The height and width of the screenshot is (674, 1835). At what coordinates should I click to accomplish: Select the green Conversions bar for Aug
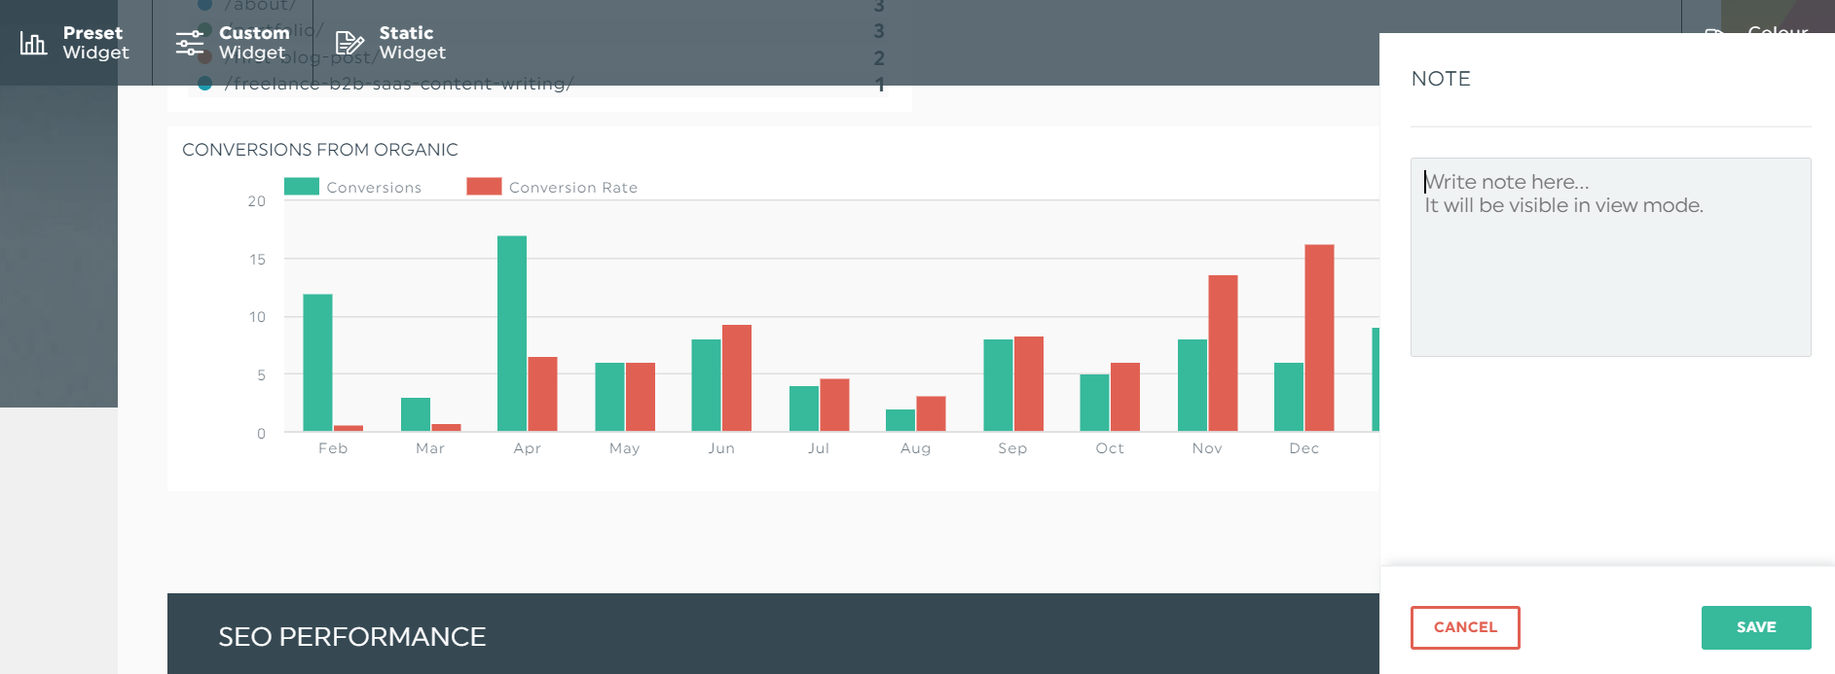(900, 420)
